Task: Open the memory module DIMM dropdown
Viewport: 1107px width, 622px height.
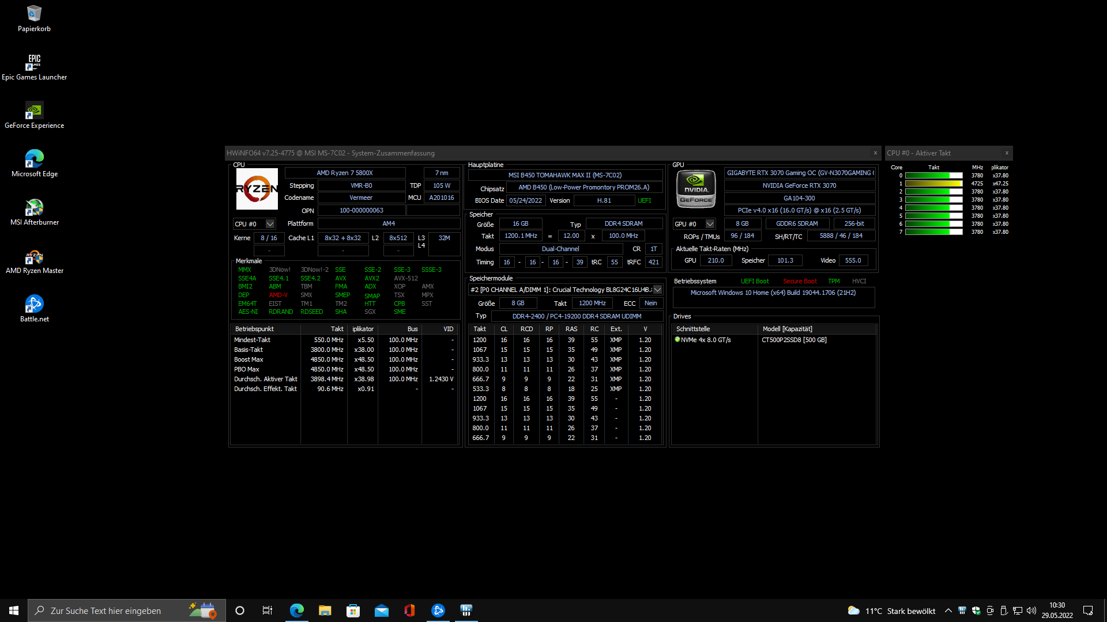Action: (x=657, y=290)
